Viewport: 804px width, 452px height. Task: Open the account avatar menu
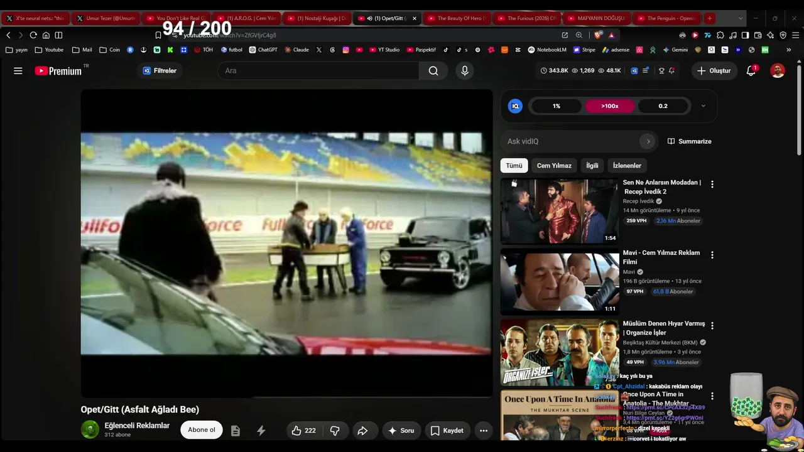coord(778,71)
